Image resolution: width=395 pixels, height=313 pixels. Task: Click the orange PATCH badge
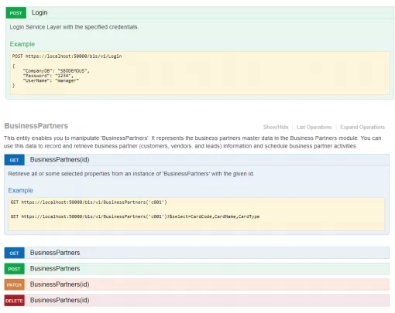click(14, 284)
